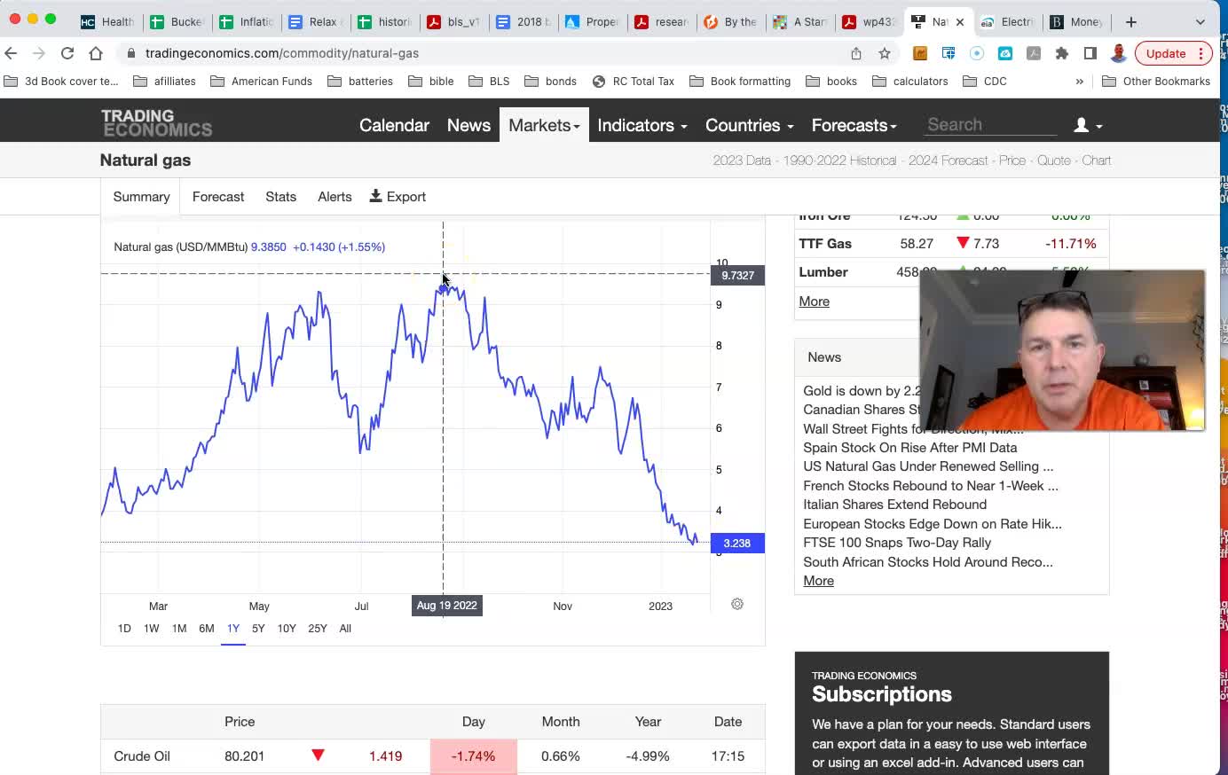Click the address bar URL
Screen dimensions: 1228x775
(281, 53)
